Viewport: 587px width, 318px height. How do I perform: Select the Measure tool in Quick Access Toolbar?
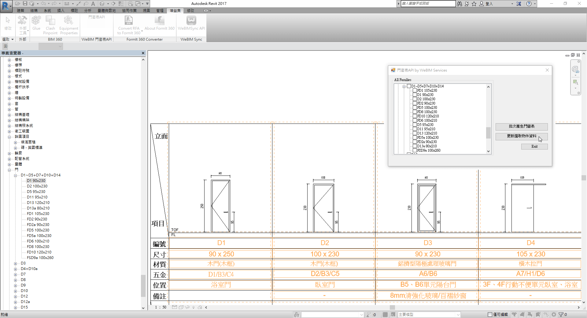click(67, 3)
